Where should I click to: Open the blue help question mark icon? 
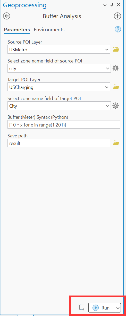click(118, 29)
